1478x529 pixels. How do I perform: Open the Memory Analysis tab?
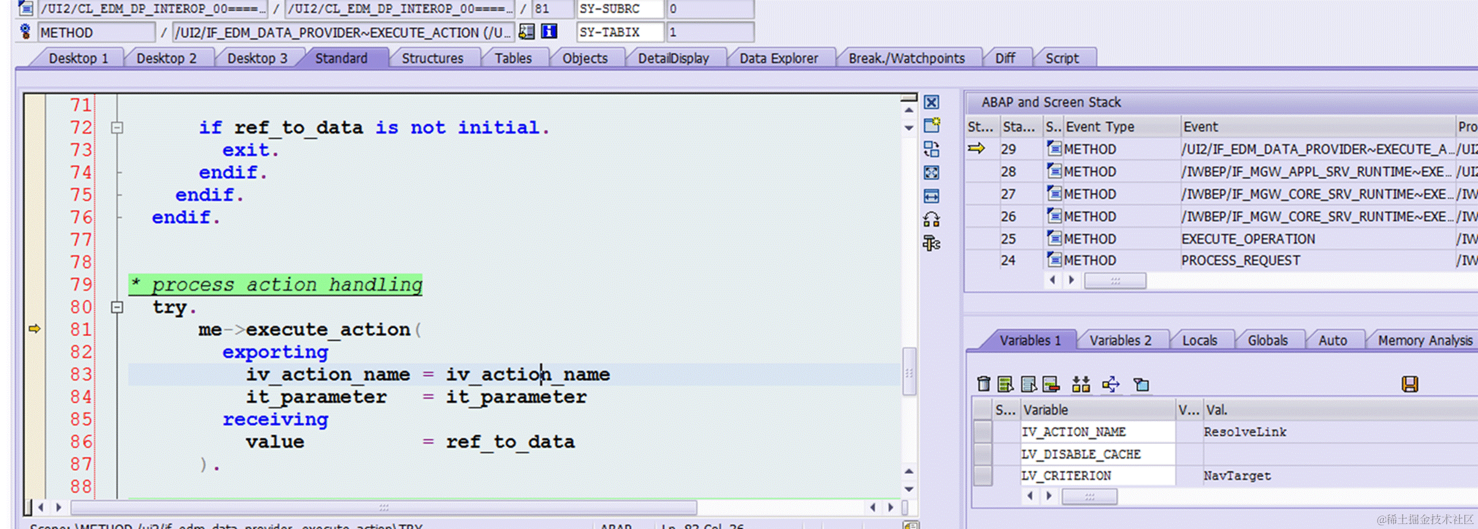(x=1425, y=340)
